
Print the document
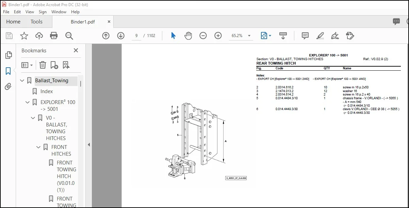[54, 36]
